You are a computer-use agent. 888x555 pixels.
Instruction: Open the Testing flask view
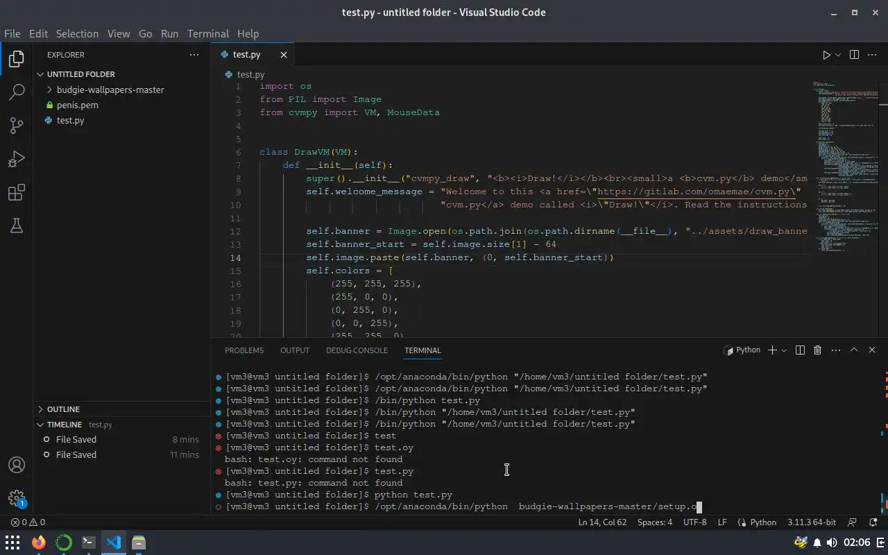[x=17, y=225]
